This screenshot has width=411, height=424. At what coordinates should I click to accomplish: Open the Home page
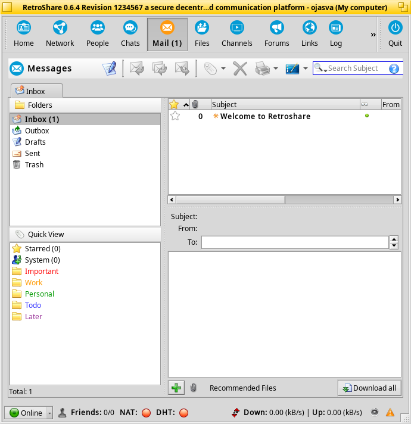24,35
